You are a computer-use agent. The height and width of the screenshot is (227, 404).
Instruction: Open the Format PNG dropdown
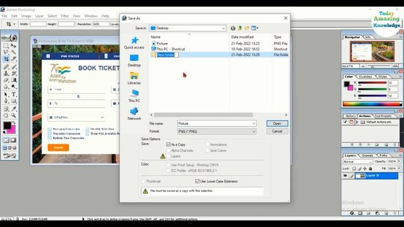pos(254,132)
